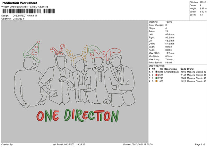Click the machine value 'Tajima'
Image resolution: width=208 pixels, height=147 pixels.
click(169, 22)
